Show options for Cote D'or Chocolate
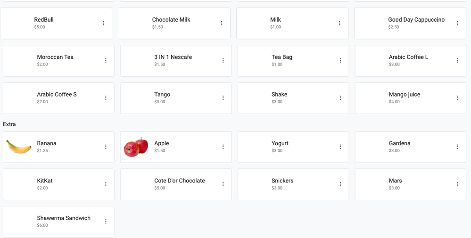Viewport: 471px width, 238px height. click(223, 184)
